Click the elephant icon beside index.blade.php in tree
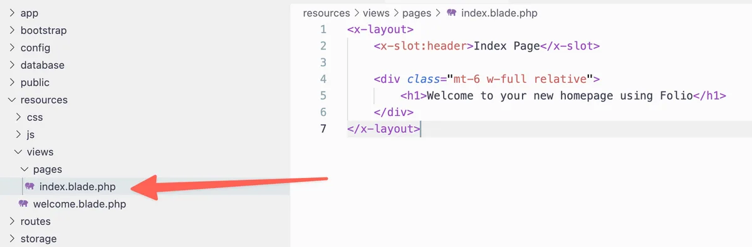The image size is (752, 247). pos(29,186)
